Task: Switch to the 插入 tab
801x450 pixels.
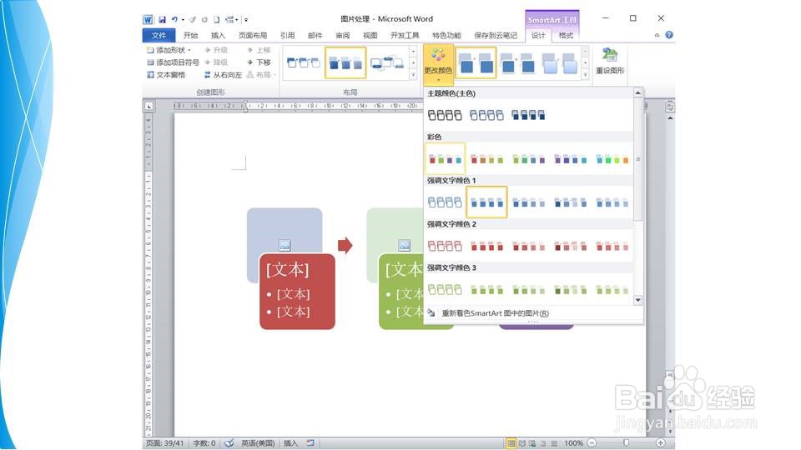Action: click(x=218, y=35)
